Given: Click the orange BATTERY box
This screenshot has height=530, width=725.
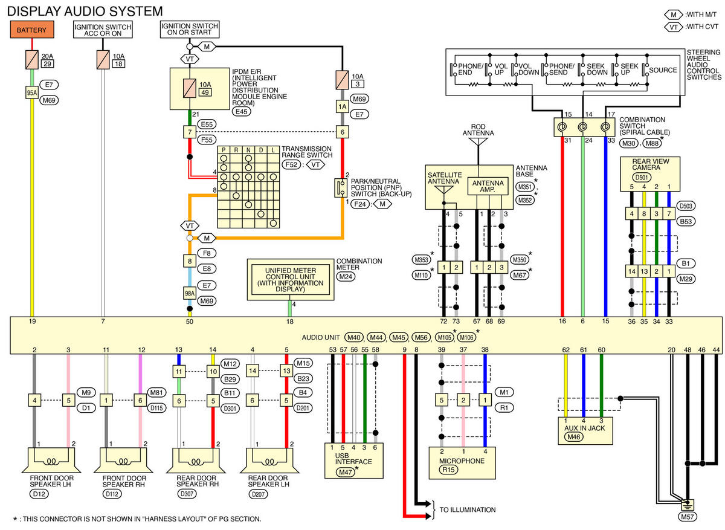Looking at the screenshot, I should pyautogui.click(x=32, y=30).
